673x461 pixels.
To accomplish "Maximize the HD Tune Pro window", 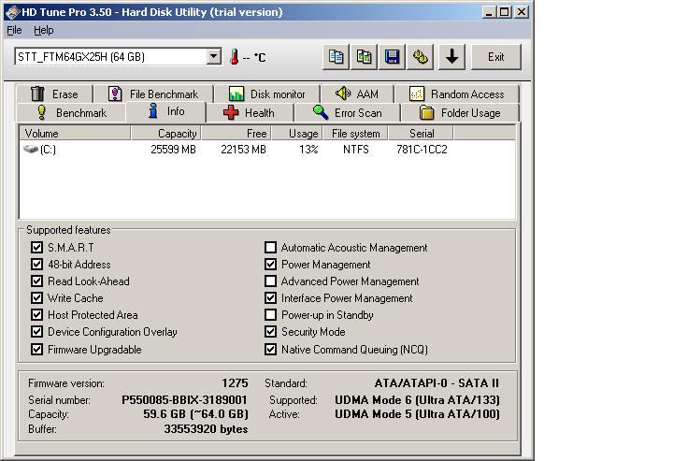I will [x=505, y=12].
